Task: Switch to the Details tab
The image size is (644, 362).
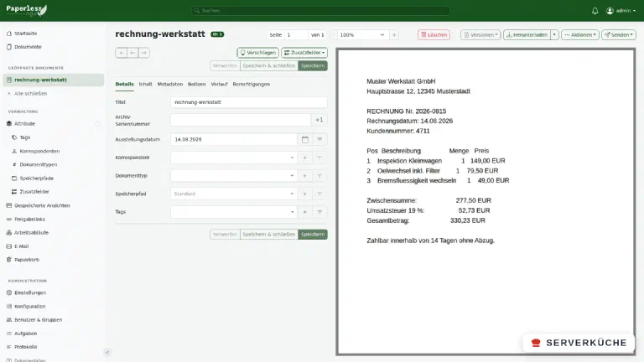Action: coord(124,84)
